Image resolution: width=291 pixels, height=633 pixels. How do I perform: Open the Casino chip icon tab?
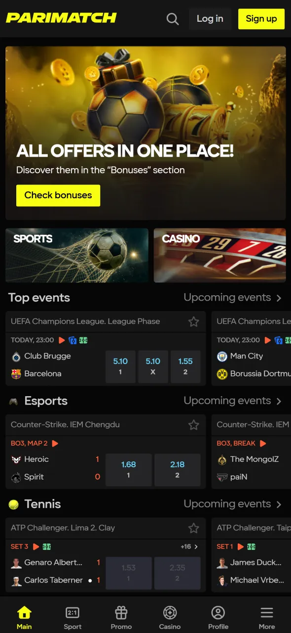tap(170, 618)
